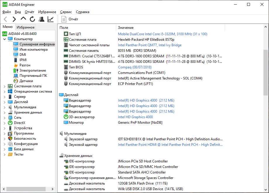Expand the Тесты tree node
The width and height of the screenshot is (269, 193).
(5, 155)
